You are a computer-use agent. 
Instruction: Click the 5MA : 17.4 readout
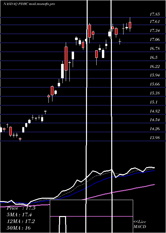click(x=20, y=215)
